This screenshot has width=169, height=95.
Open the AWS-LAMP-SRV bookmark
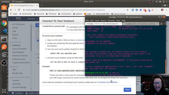pyautogui.click(x=101, y=14)
